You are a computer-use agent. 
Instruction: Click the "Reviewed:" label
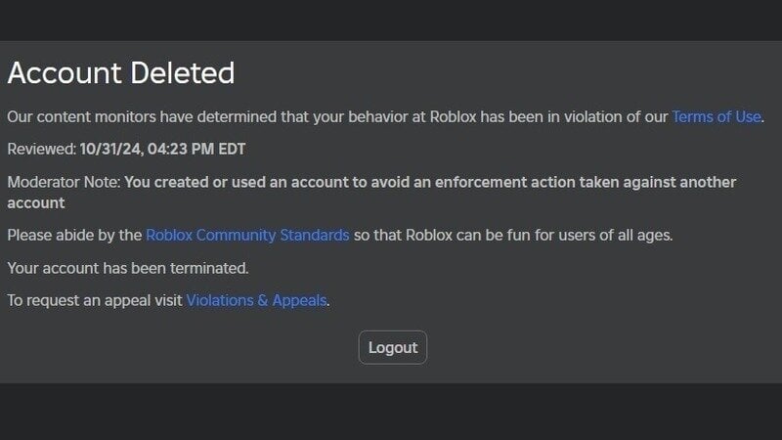click(x=41, y=150)
